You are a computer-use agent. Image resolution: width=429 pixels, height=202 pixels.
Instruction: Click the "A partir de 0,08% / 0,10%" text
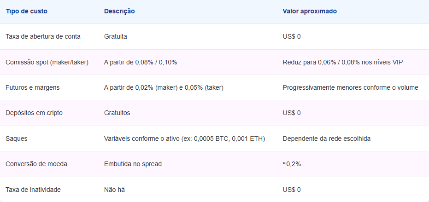tap(141, 62)
